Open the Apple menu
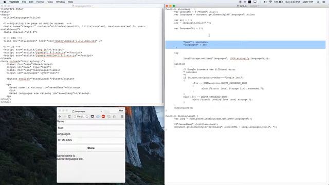This screenshot has height=185, width=329. click(5, 2)
